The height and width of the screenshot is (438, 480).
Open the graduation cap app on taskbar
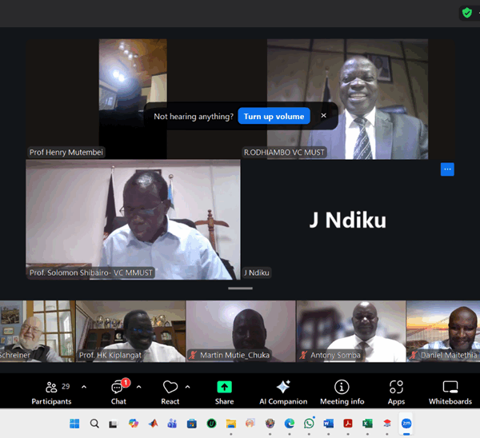387,424
